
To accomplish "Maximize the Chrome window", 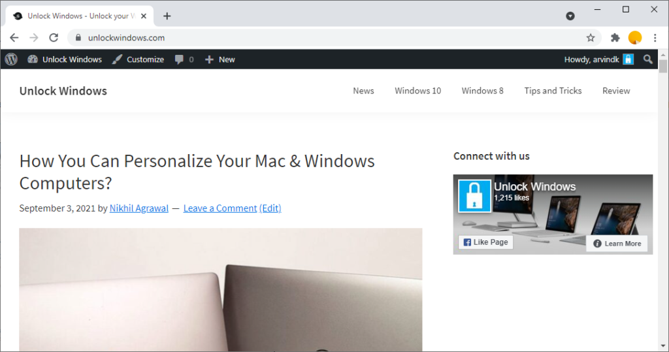I will click(625, 9).
